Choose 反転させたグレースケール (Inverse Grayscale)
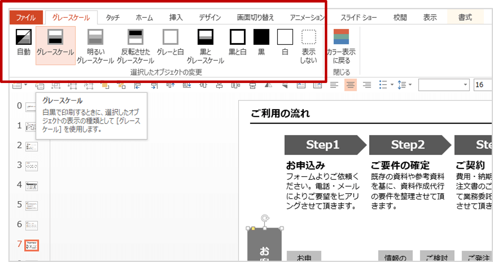Screen dimensions: 493x262 [136, 46]
